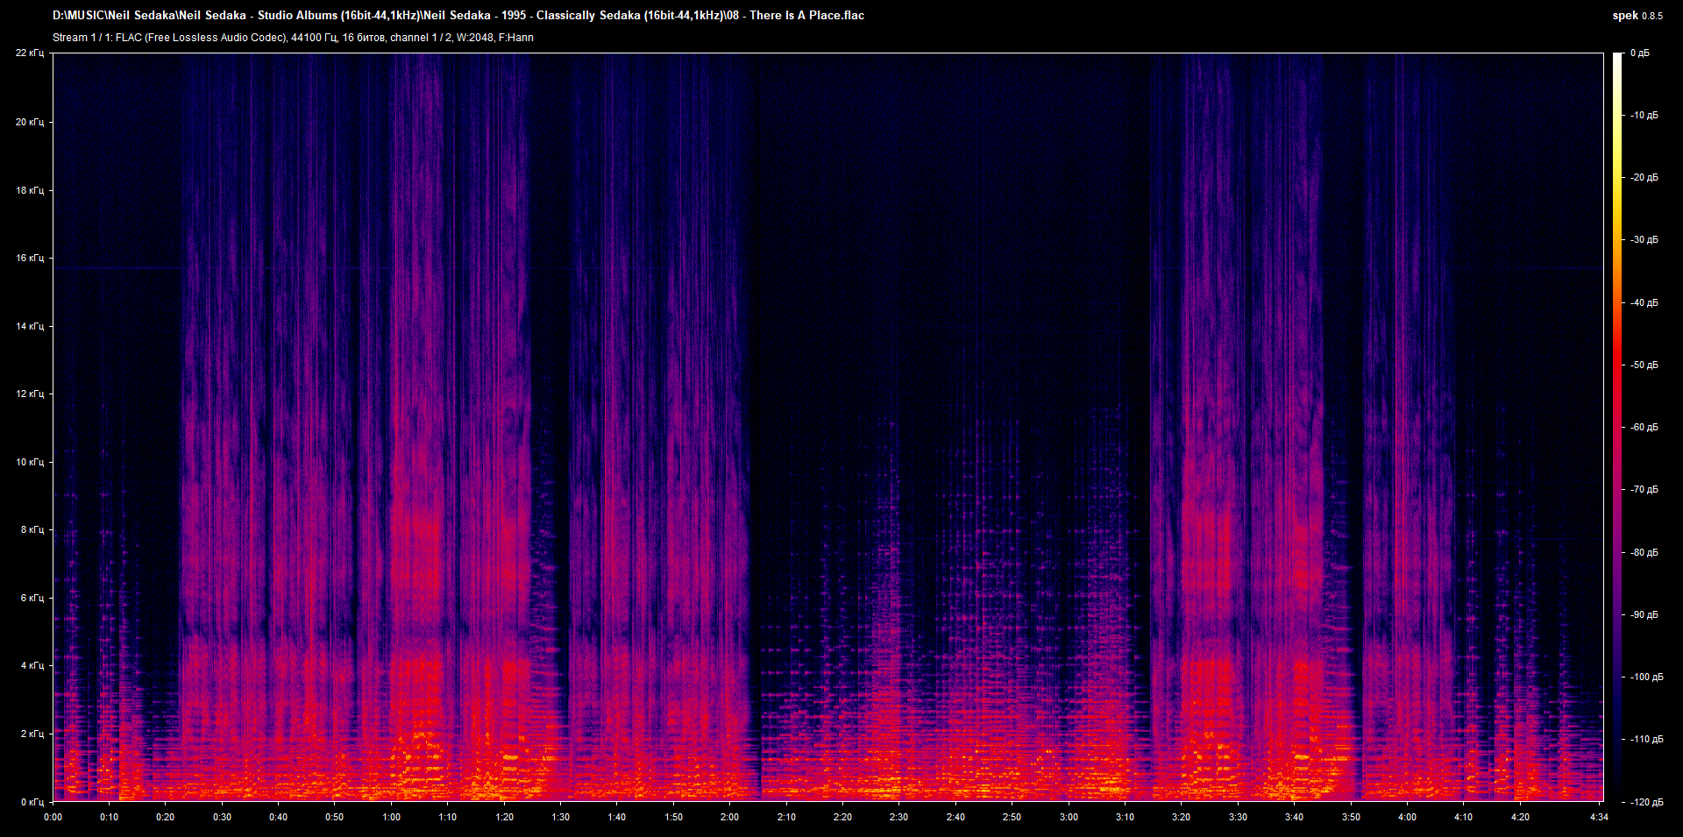Click the '-80 дБ' level scale label

tap(1644, 553)
